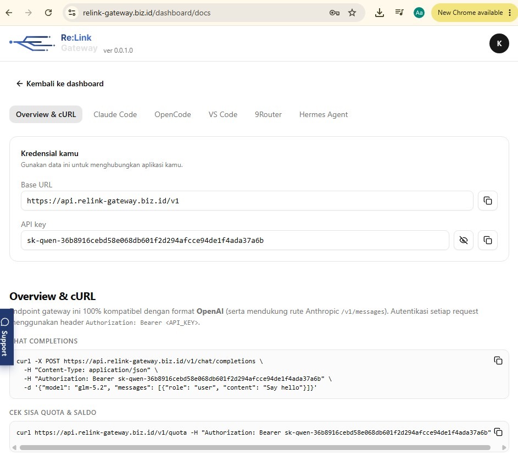This screenshot has width=518, height=466.
Task: Click the 'Base URL' field label
Action: (x=36, y=185)
